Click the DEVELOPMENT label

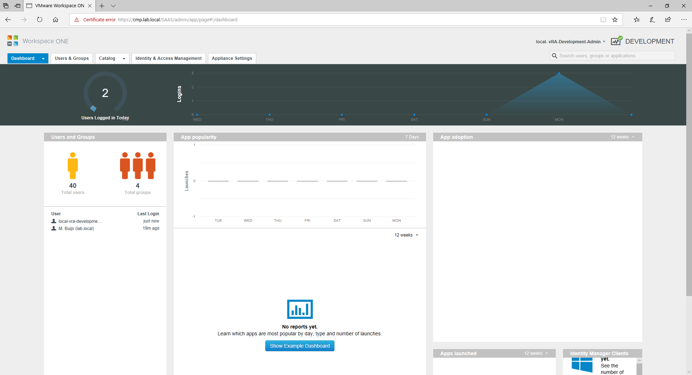click(x=650, y=41)
